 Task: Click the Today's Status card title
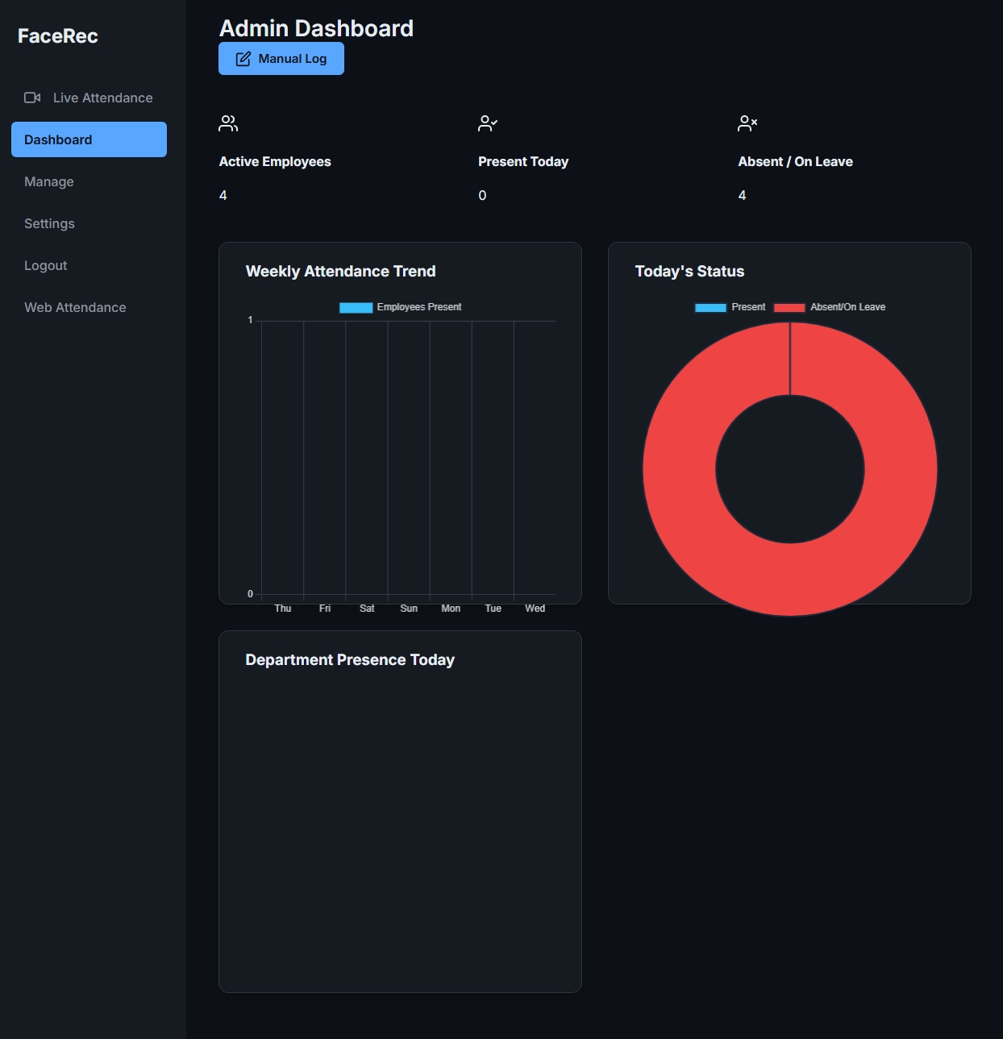click(689, 271)
